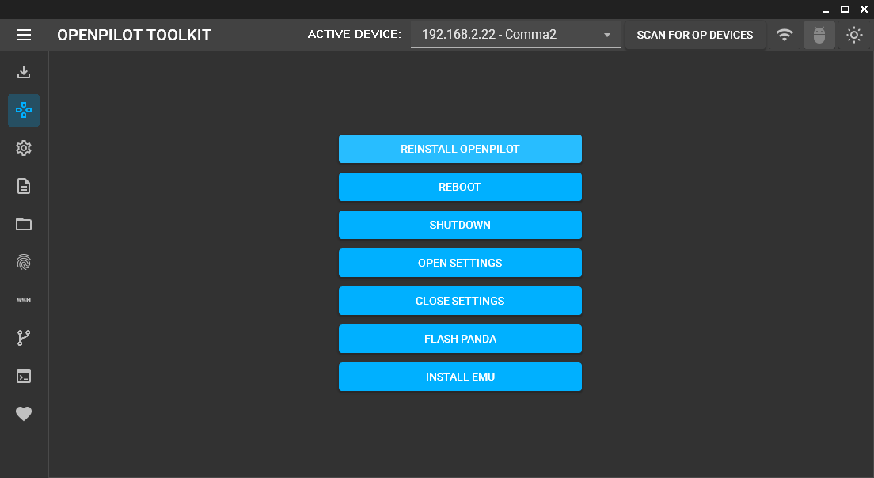Click the Flash Panda button
874x478 pixels.
(460, 339)
